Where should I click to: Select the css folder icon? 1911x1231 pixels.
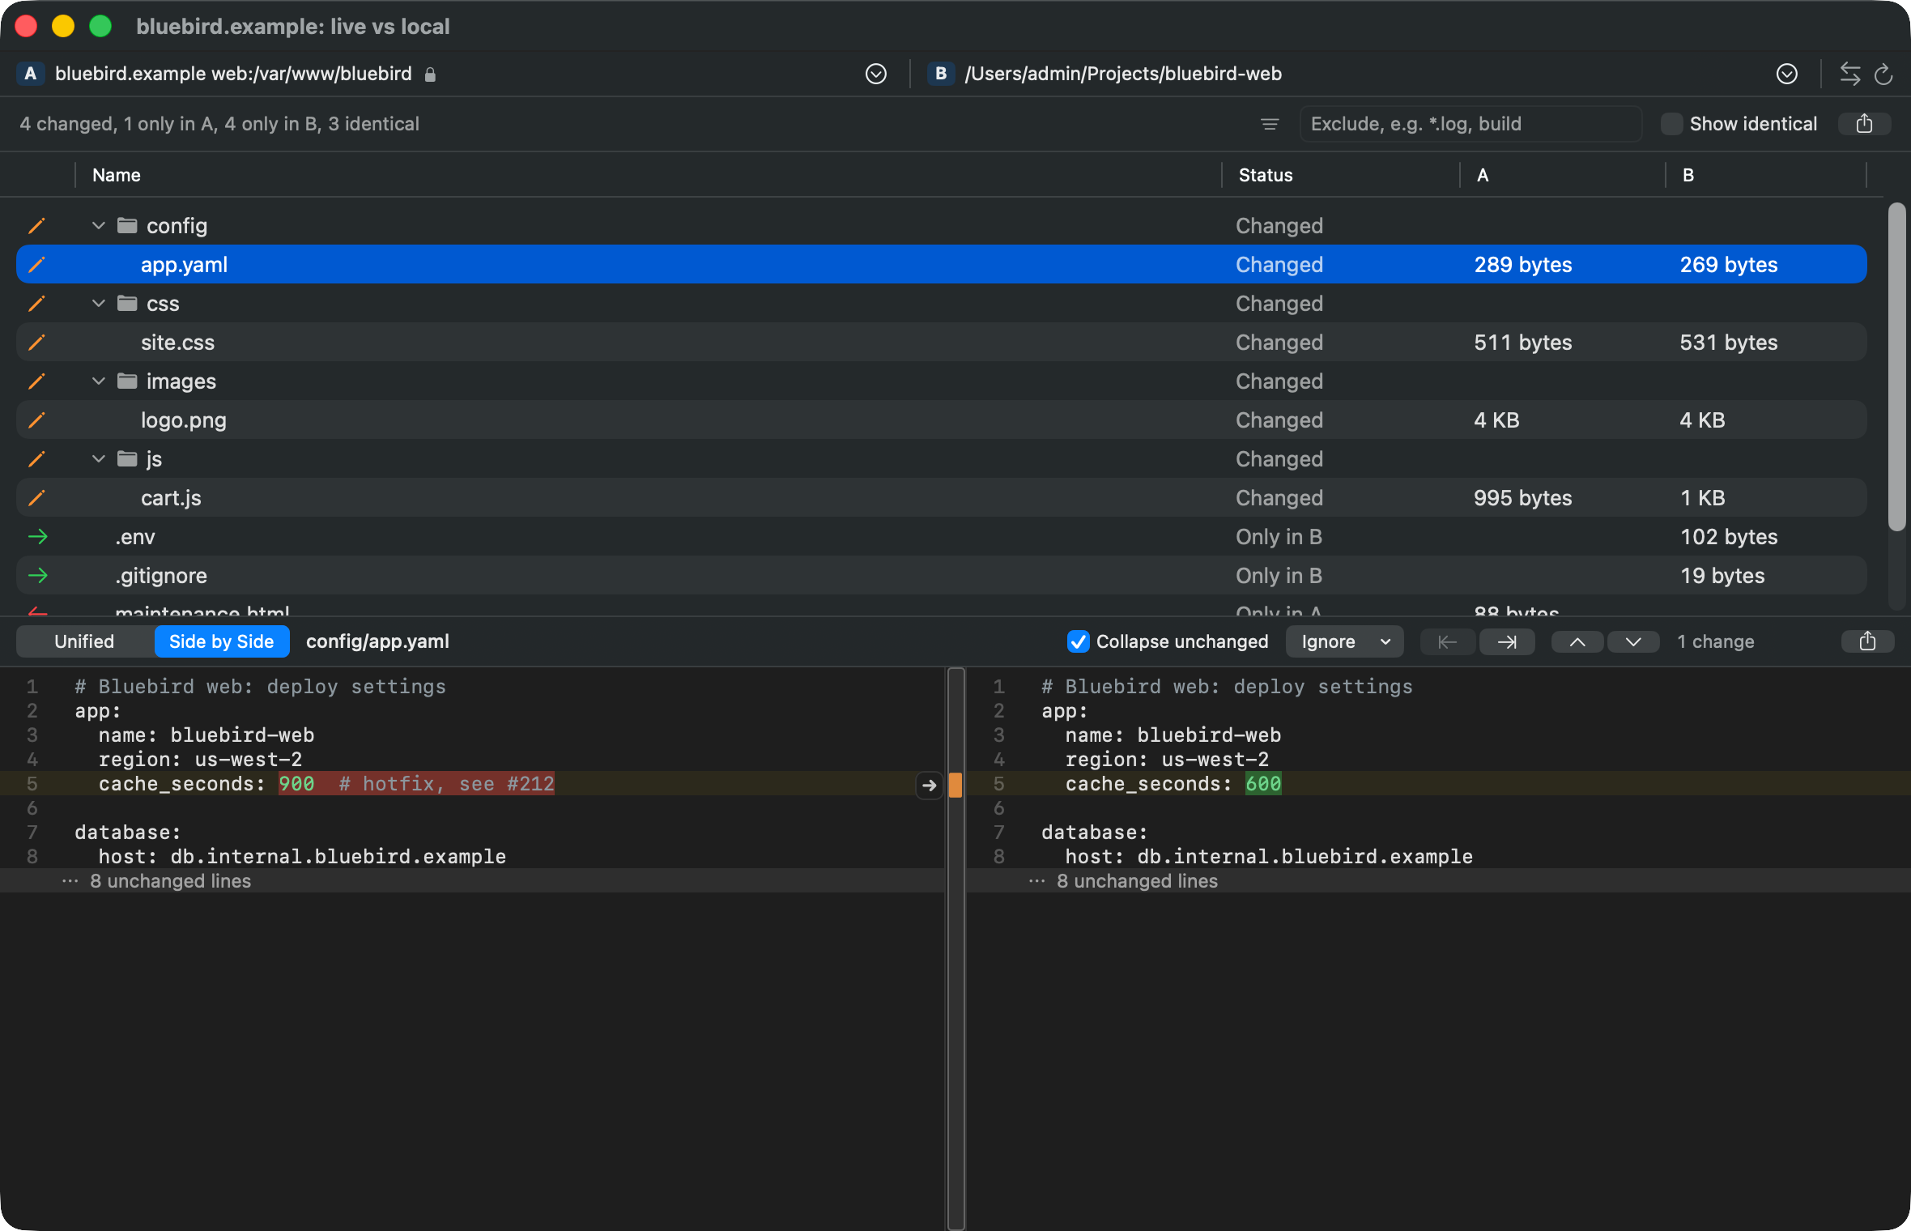[127, 303]
